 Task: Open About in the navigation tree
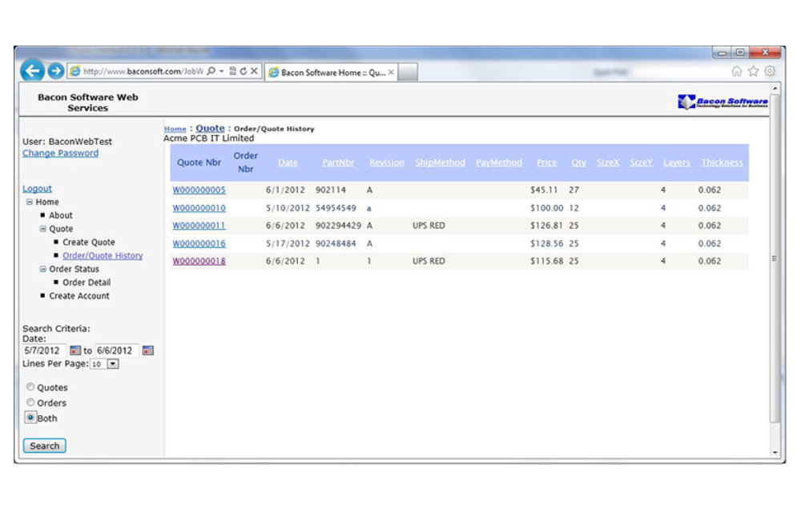[x=61, y=215]
